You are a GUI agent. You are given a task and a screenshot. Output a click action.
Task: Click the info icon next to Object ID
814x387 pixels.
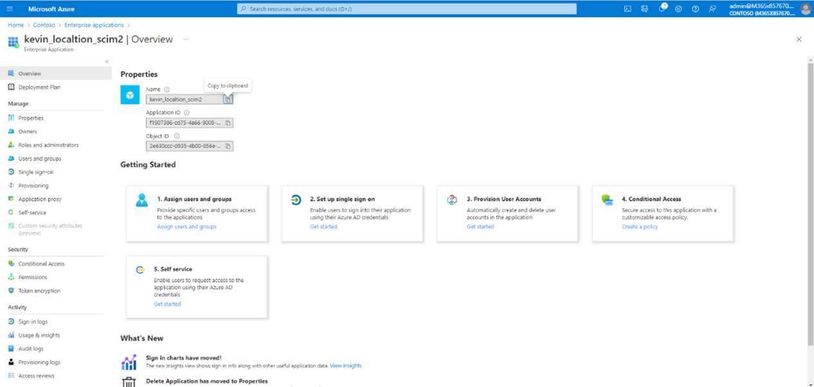coord(177,136)
